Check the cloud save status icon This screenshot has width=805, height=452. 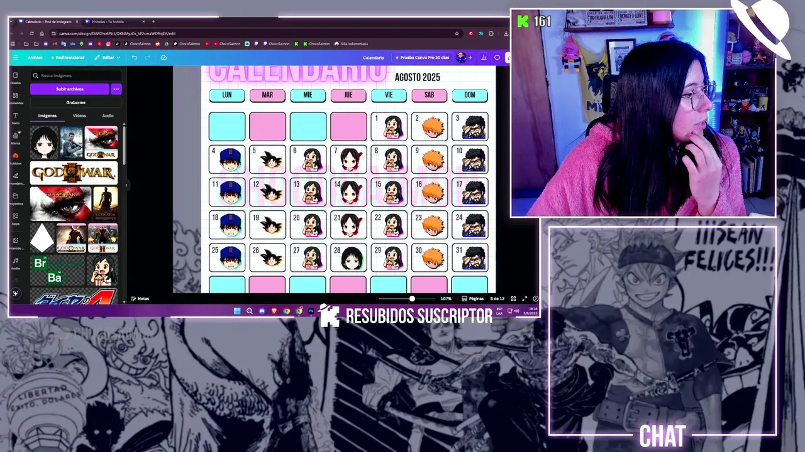[164, 57]
